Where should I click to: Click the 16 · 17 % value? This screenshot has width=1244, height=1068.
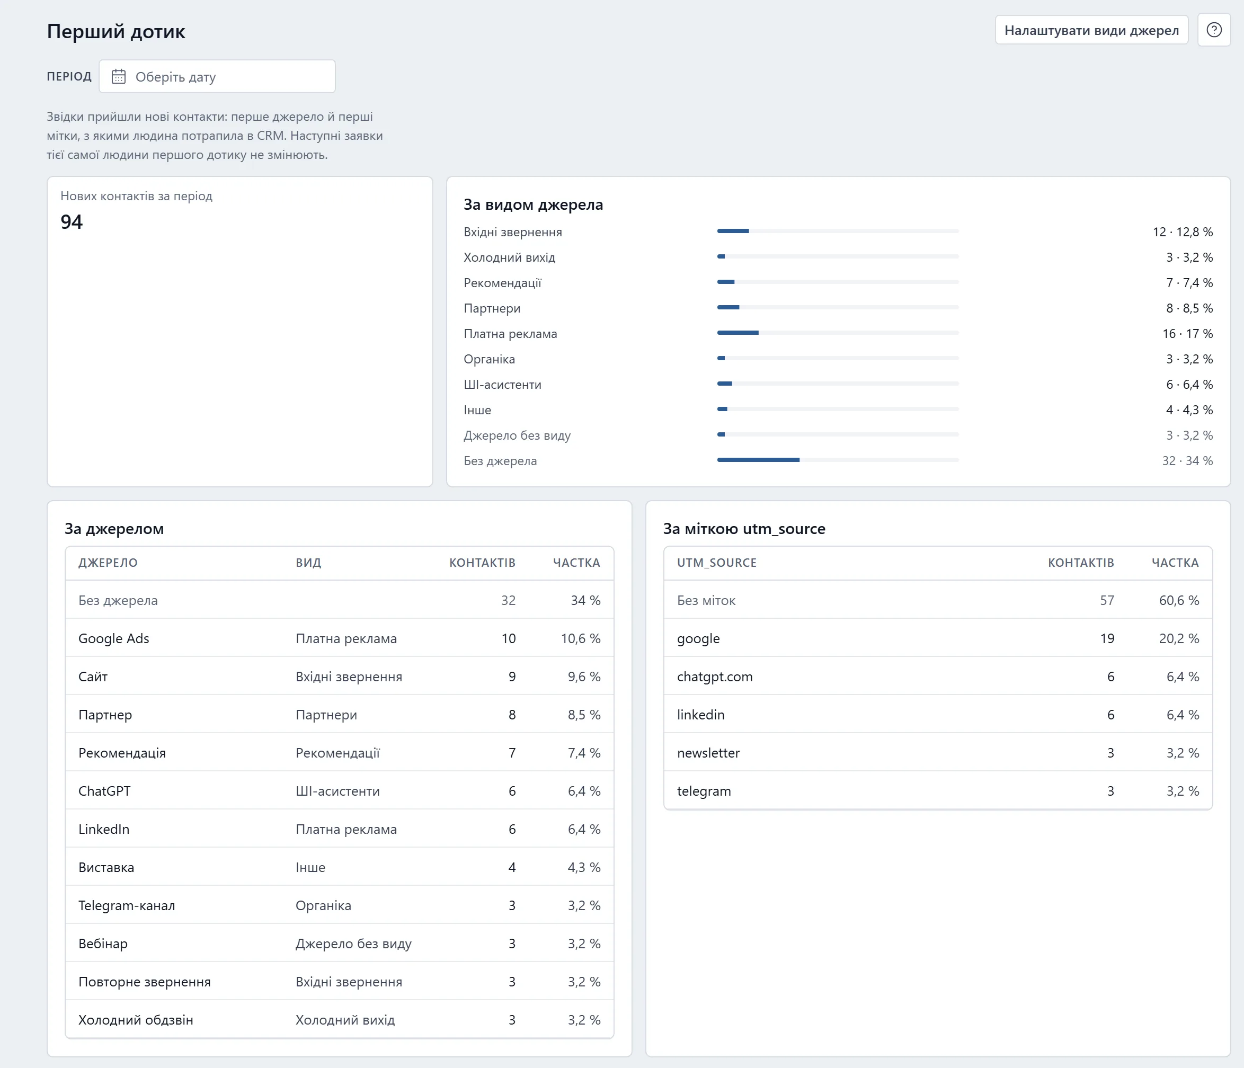tap(1187, 334)
